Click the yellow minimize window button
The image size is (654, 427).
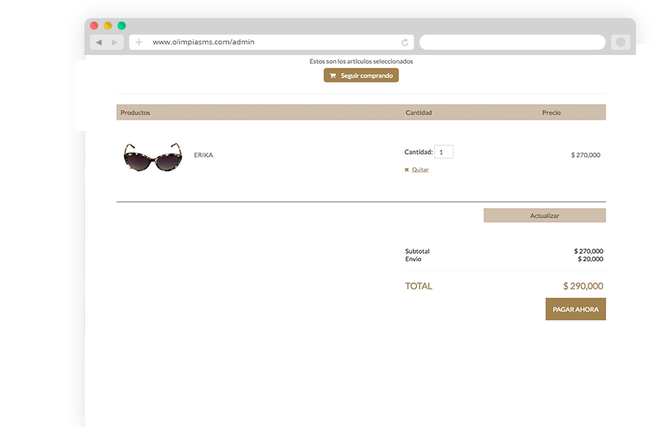pyautogui.click(x=108, y=26)
